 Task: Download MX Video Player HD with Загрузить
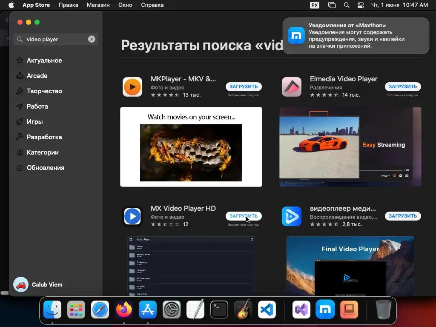tap(244, 216)
